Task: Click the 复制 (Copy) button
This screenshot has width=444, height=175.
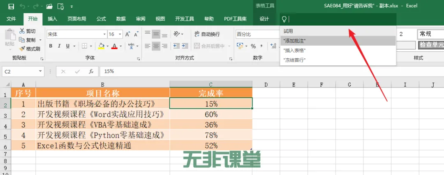Action: click(x=28, y=40)
